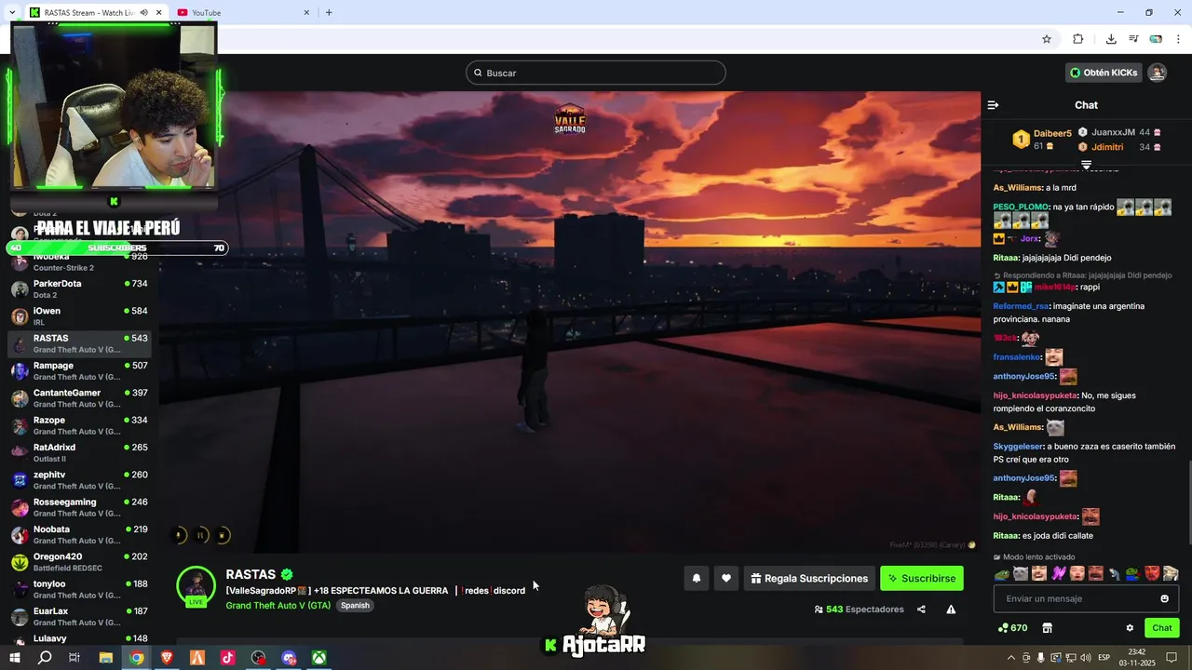
Task: Open File Explorer from taskbar
Action: click(x=106, y=658)
